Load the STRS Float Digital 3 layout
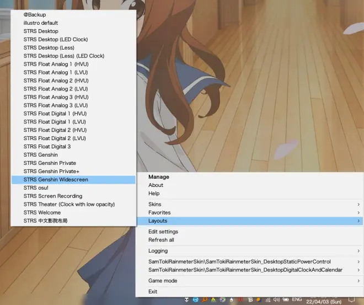The height and width of the screenshot is (305, 364). [73, 147]
